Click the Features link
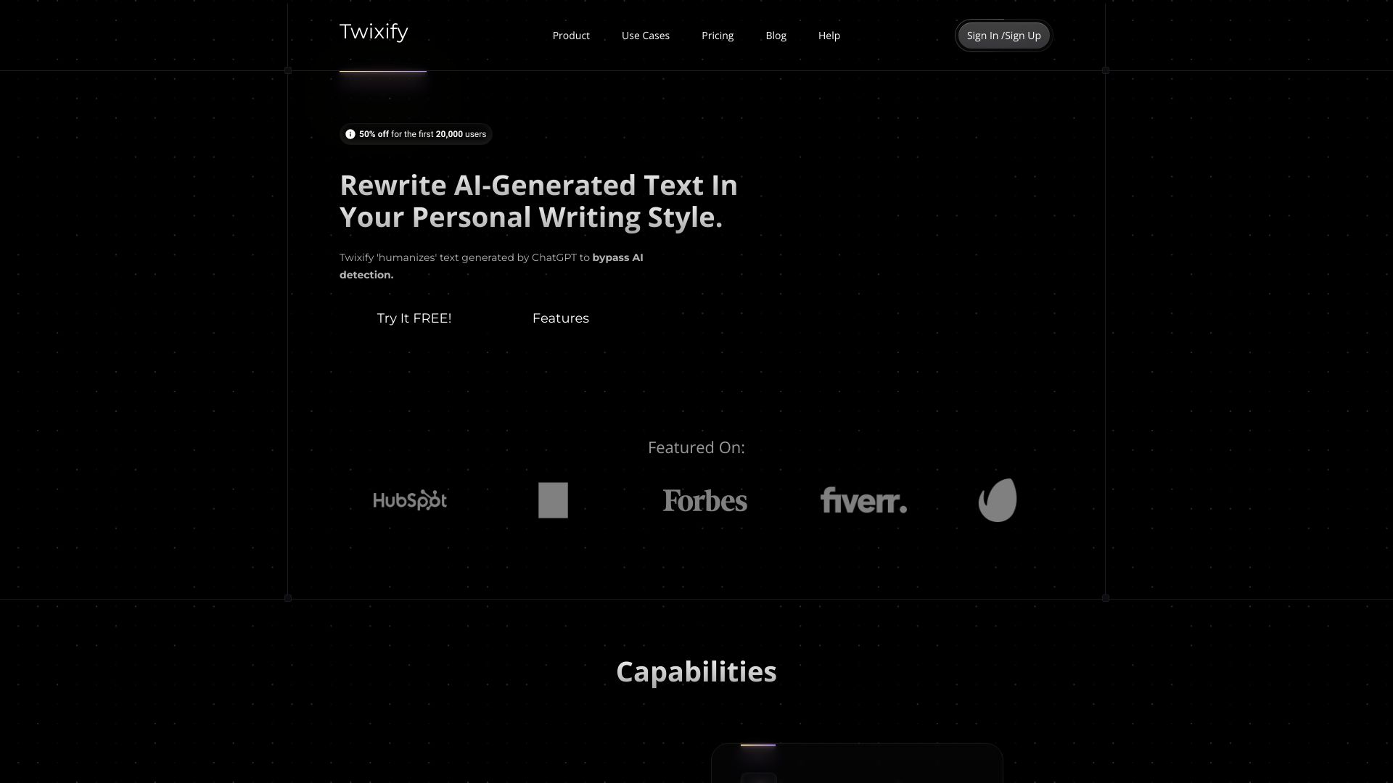The image size is (1393, 783). (x=561, y=318)
